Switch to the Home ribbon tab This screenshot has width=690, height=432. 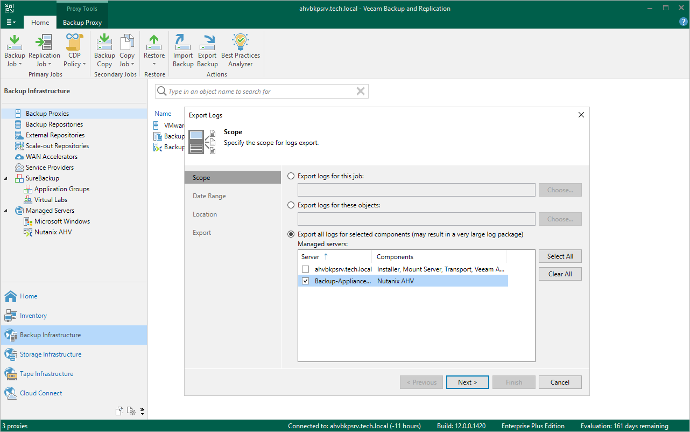[x=40, y=23]
